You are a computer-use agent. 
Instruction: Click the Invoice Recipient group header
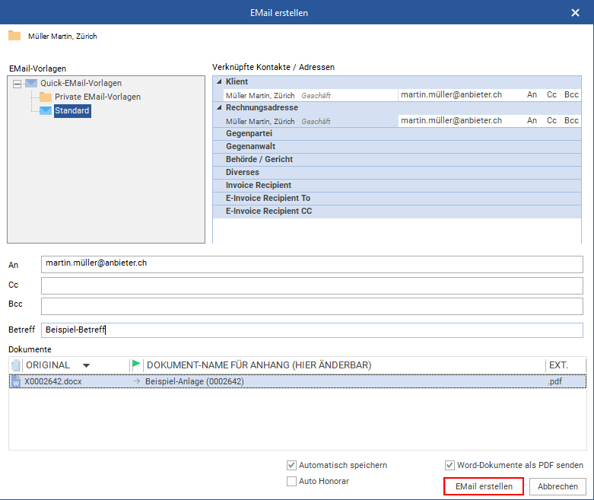(x=396, y=185)
